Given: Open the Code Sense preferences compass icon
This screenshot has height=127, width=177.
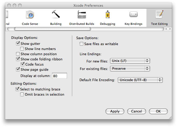Looking at the screenshot, I should pos(30,15).
